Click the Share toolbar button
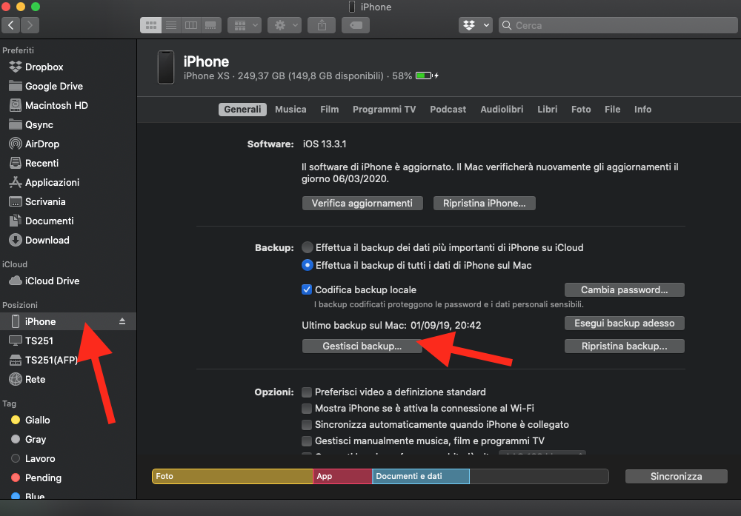The width and height of the screenshot is (741, 516). (x=322, y=25)
